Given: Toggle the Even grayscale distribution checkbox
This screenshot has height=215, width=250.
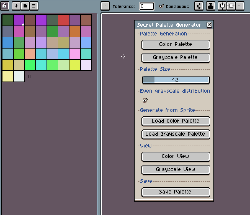Looking at the screenshot, I should click(x=145, y=100).
